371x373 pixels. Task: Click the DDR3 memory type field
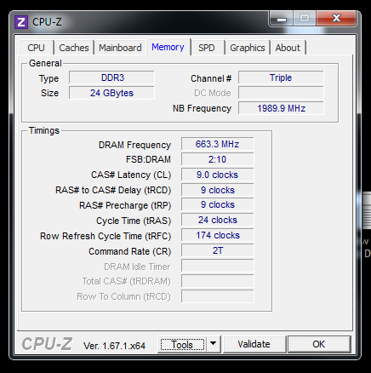(x=111, y=77)
